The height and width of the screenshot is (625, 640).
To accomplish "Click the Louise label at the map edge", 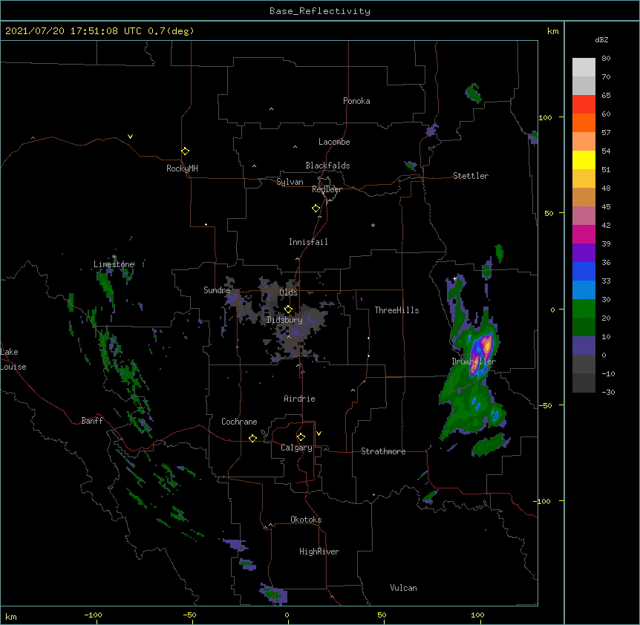I will (x=13, y=367).
